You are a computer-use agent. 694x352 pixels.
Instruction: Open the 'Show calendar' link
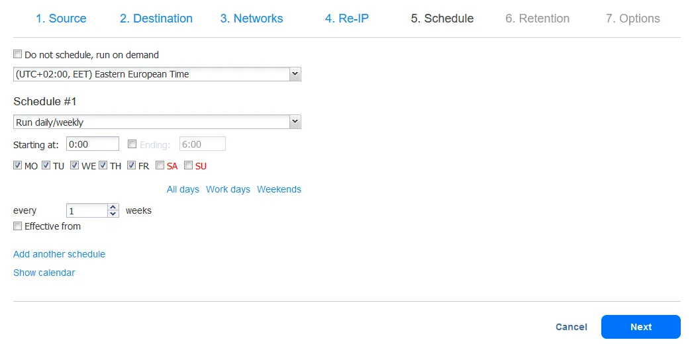pyautogui.click(x=44, y=273)
